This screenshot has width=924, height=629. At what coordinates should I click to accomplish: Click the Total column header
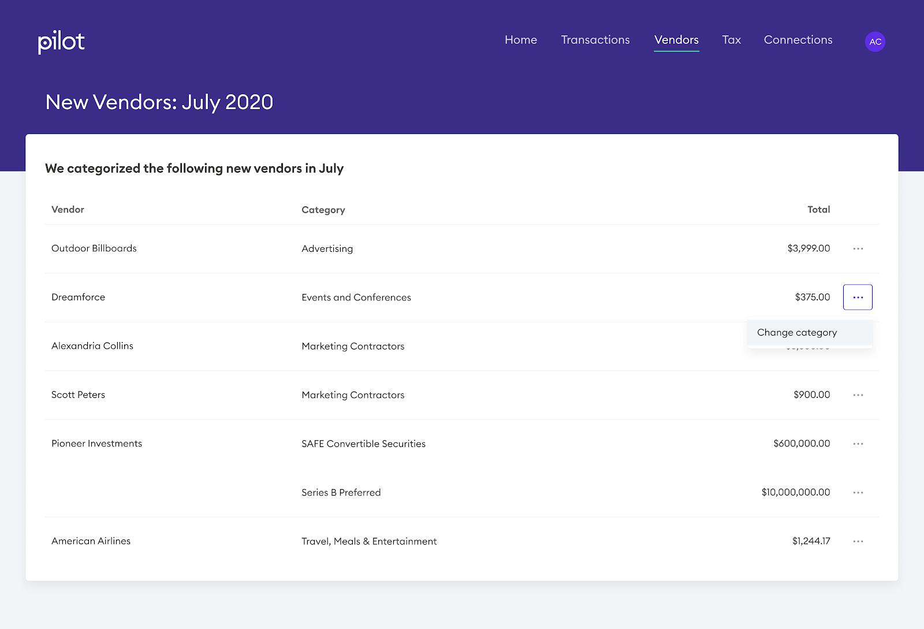point(818,210)
